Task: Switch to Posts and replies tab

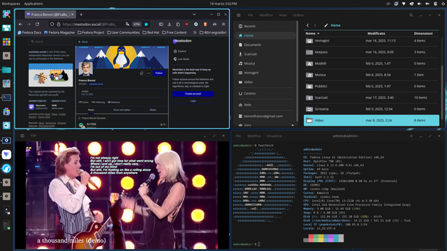Action: point(122,110)
